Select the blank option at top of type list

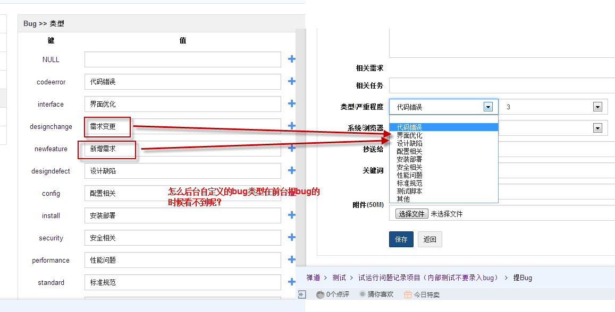[444, 119]
